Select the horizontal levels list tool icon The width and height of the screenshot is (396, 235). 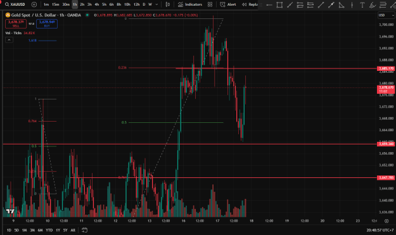point(383,4)
